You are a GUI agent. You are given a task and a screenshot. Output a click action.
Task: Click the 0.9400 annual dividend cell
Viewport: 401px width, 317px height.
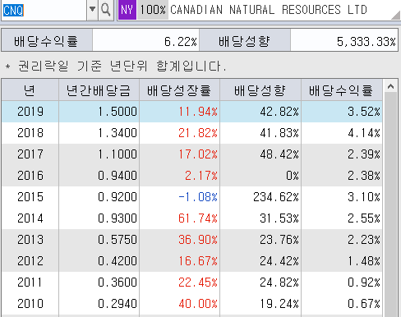pos(99,176)
